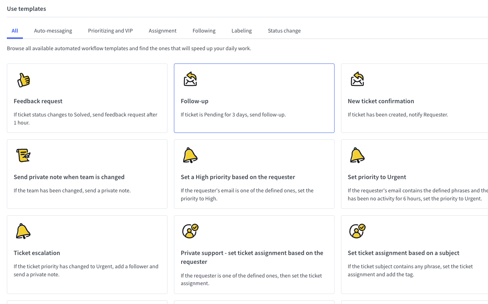Viewport: 488px width, 304px height.
Task: Click the note icon on Send private note template
Action: pos(23,155)
